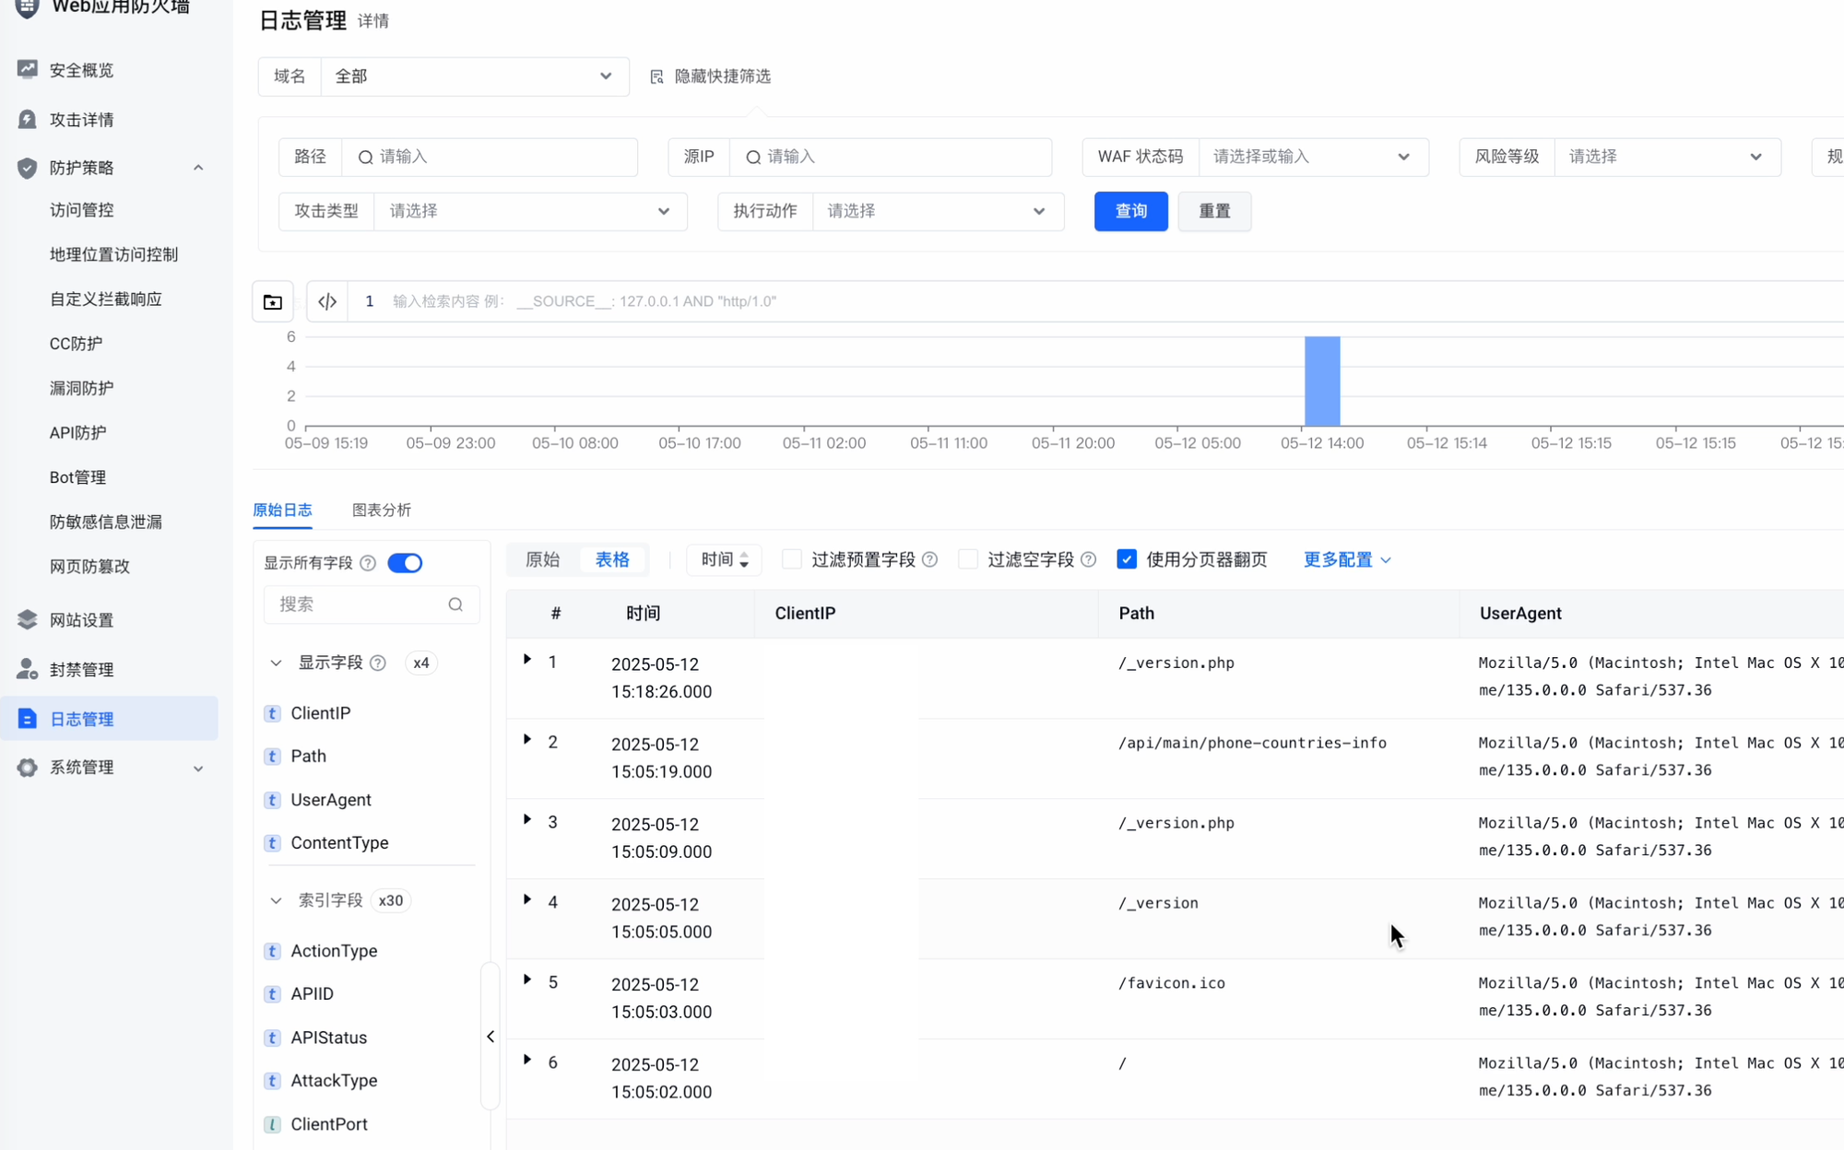Screen dimensions: 1844x1150
Task: Collapse the 显示字段 section
Action: tap(276, 663)
